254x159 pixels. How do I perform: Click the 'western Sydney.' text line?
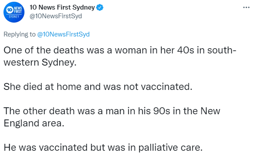(x=40, y=63)
